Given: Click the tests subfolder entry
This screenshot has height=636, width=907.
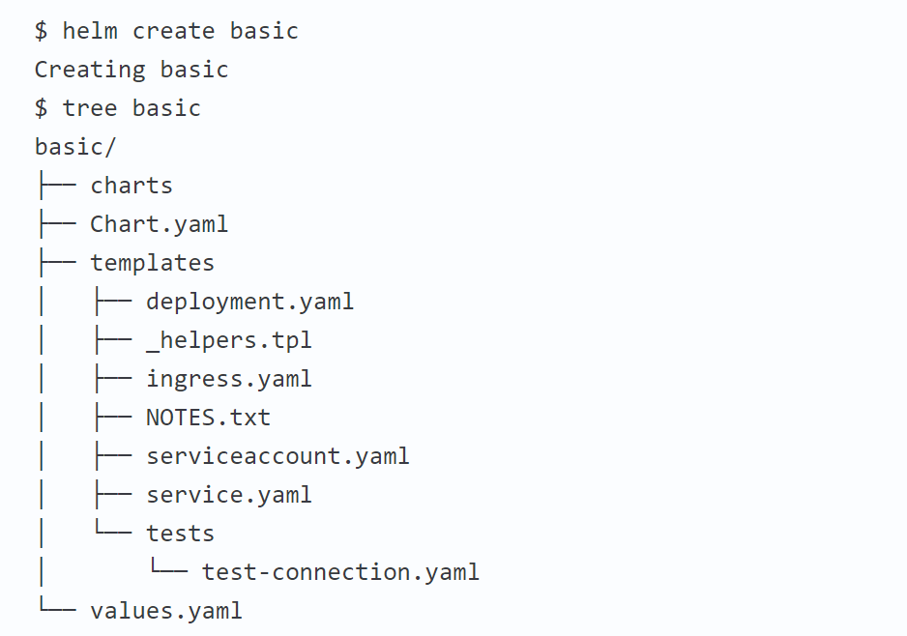Looking at the screenshot, I should click(180, 534).
